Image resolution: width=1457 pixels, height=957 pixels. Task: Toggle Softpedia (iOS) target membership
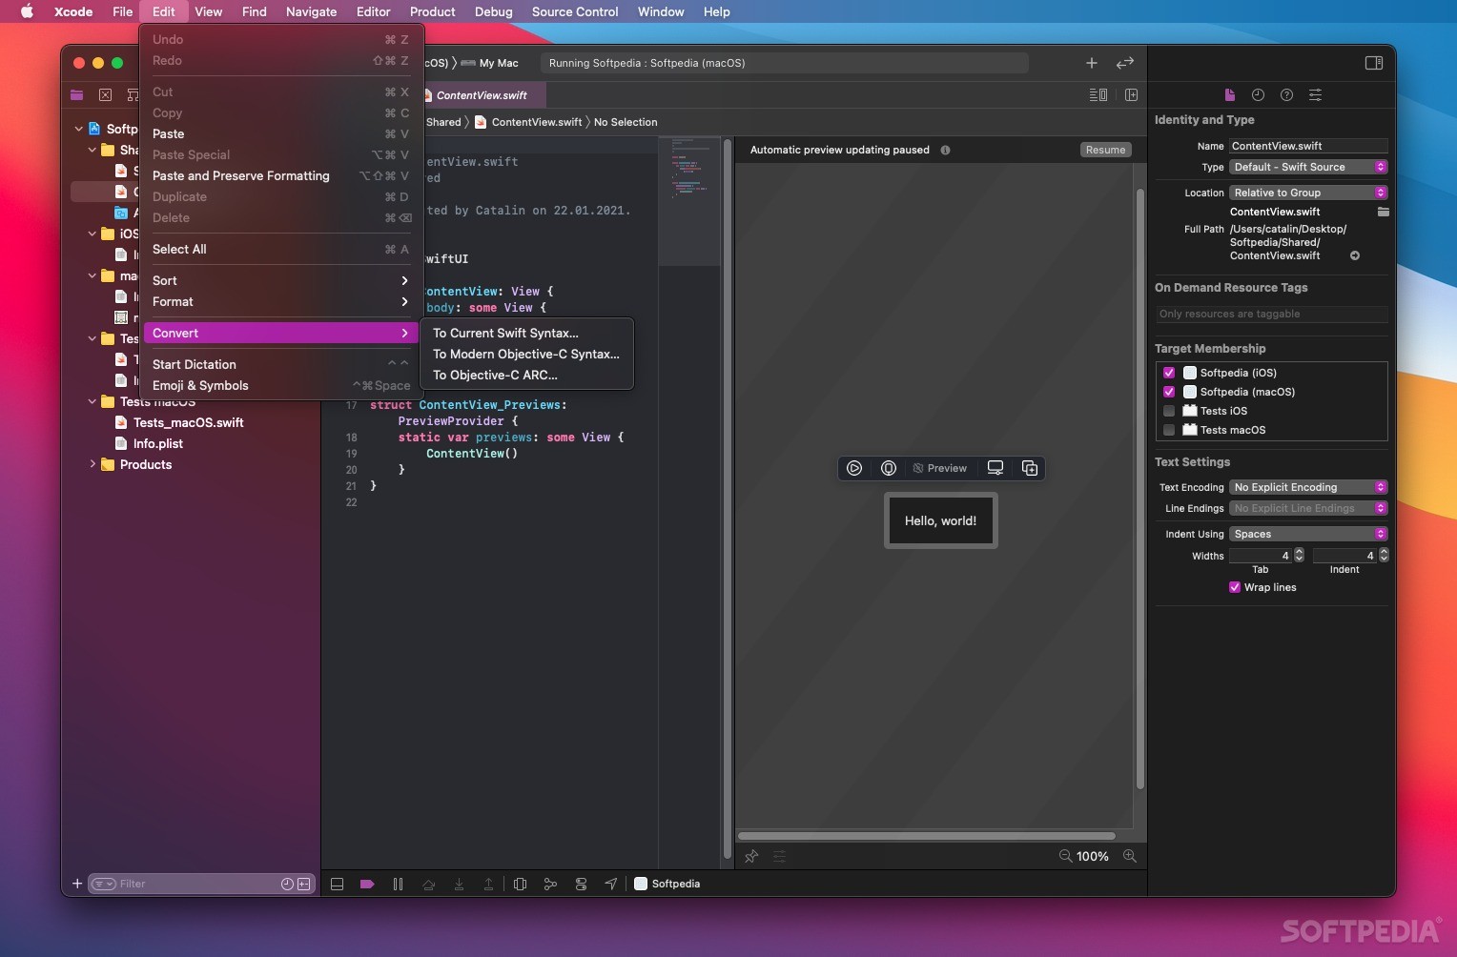pos(1169,373)
